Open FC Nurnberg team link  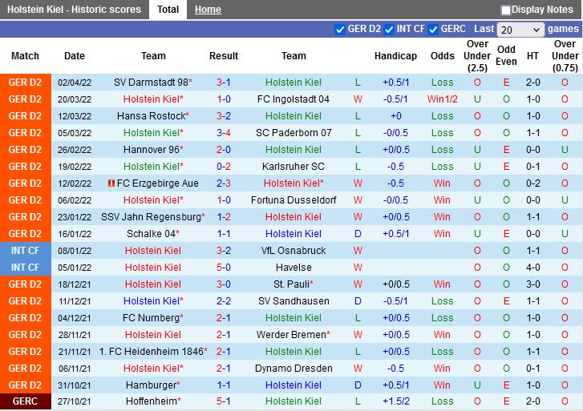pos(151,318)
